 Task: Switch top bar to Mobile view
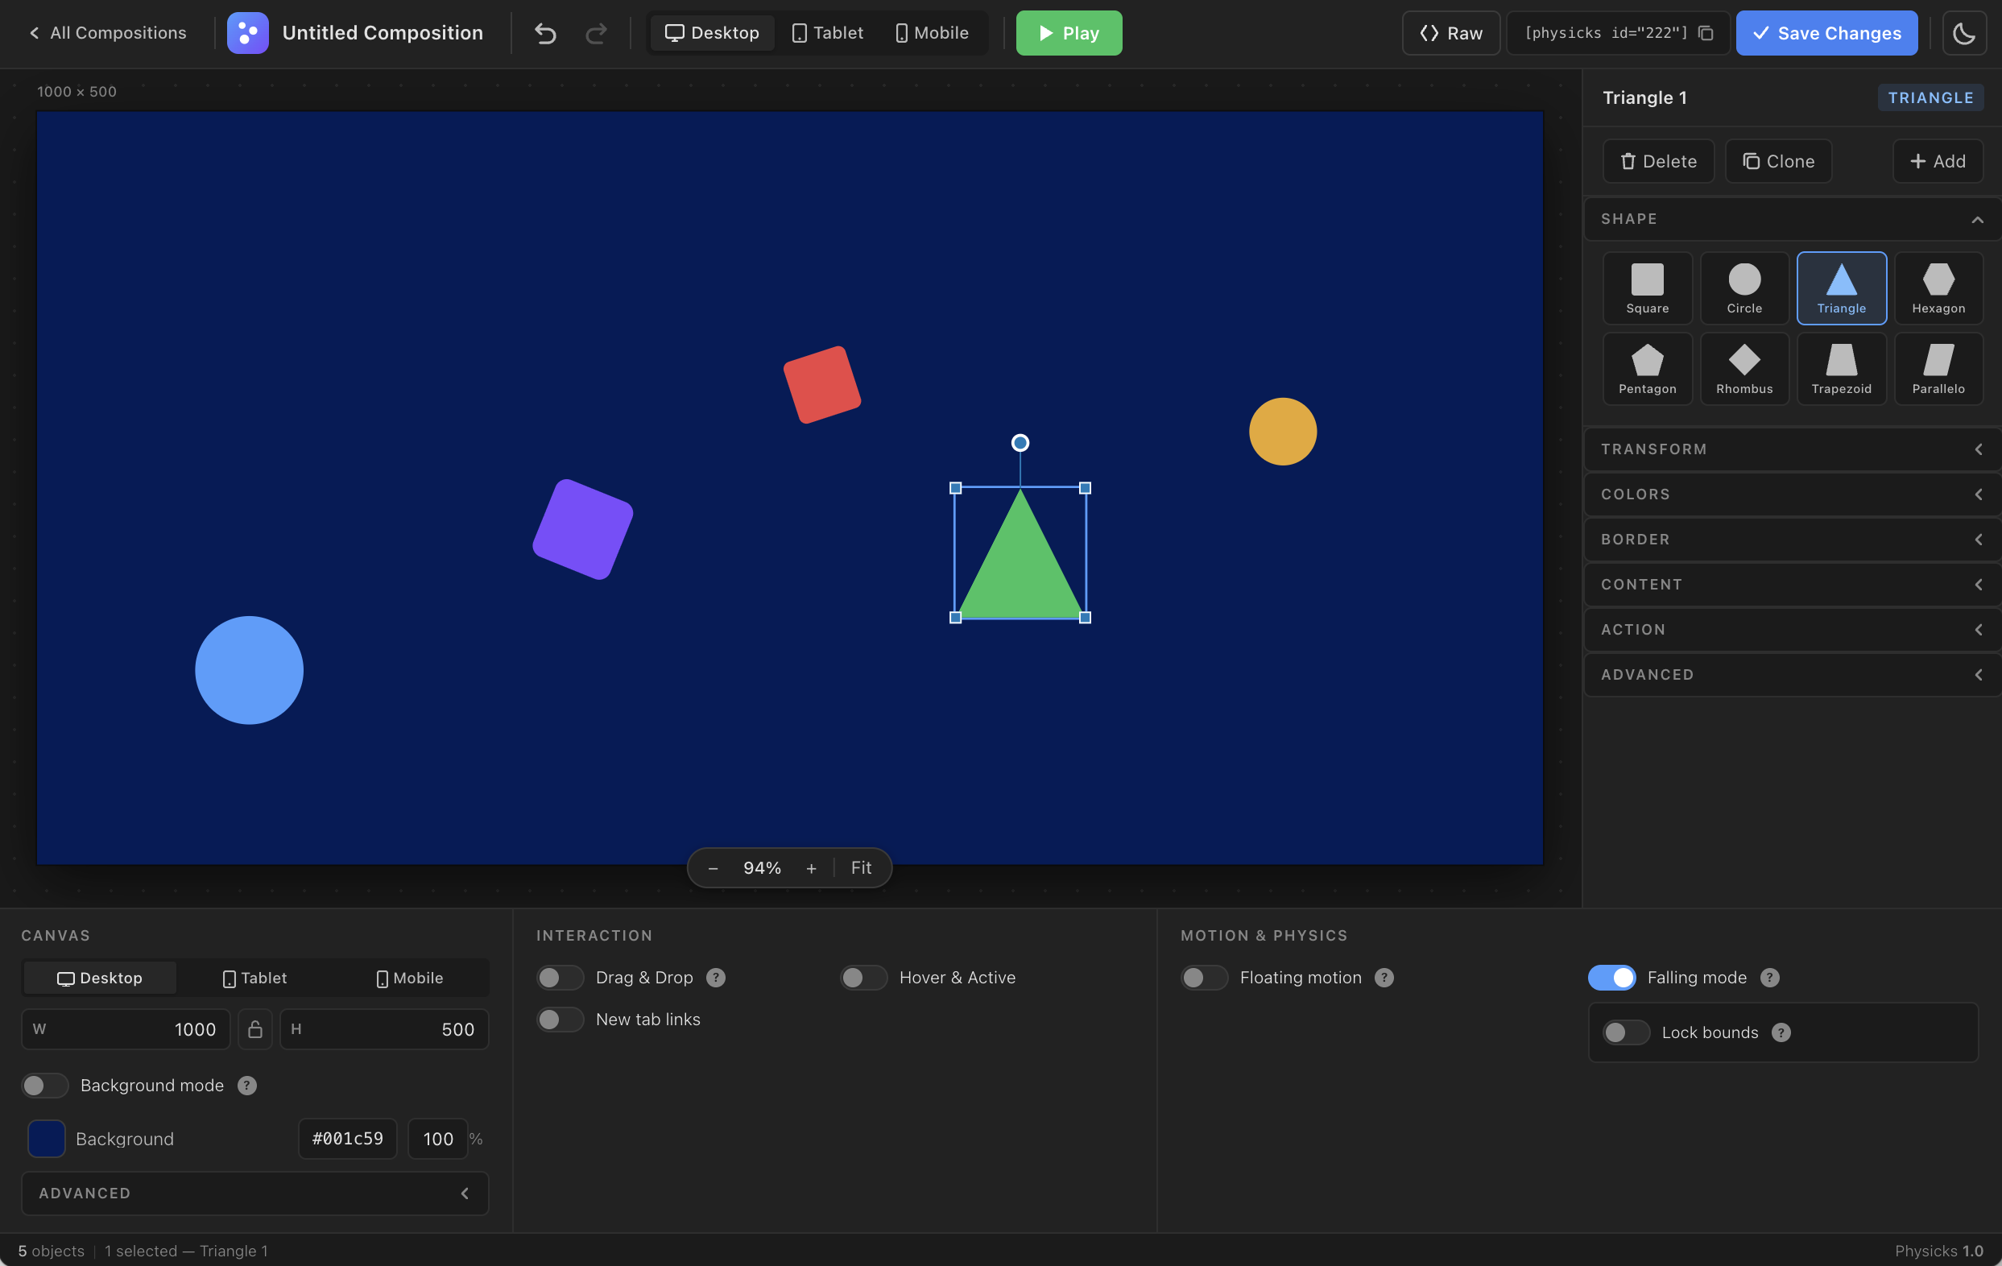(x=932, y=33)
